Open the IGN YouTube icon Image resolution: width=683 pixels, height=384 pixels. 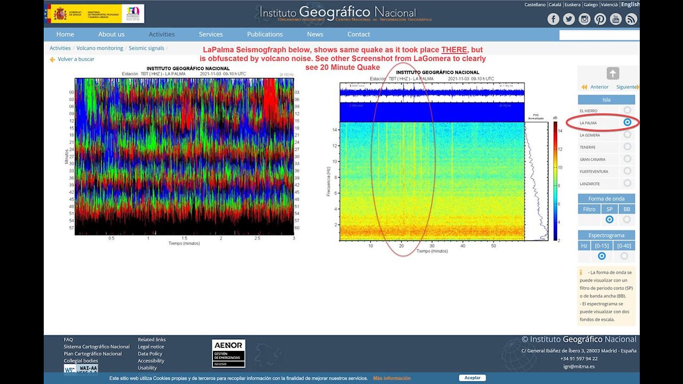(x=616, y=19)
